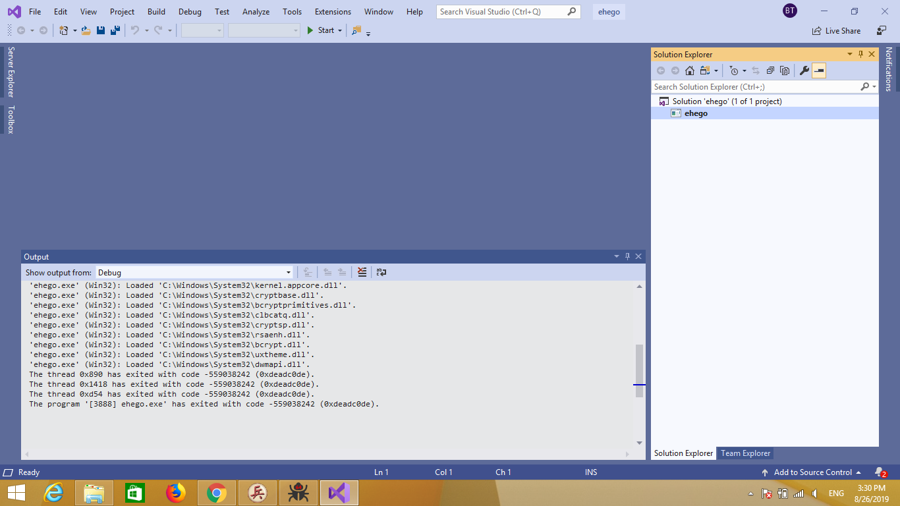Viewport: 900px width, 506px height.
Task: Toggle Preview Selected Items button
Action: (x=819, y=70)
